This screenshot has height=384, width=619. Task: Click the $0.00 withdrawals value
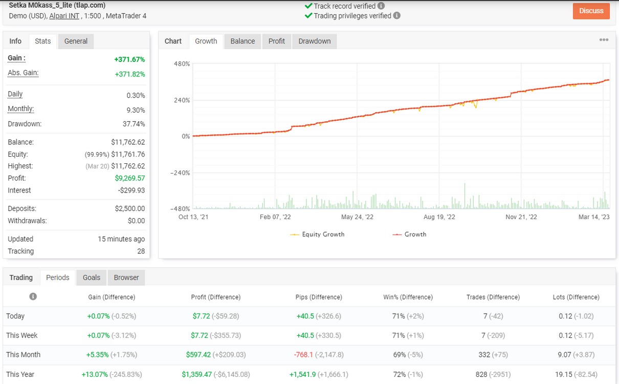[136, 221]
